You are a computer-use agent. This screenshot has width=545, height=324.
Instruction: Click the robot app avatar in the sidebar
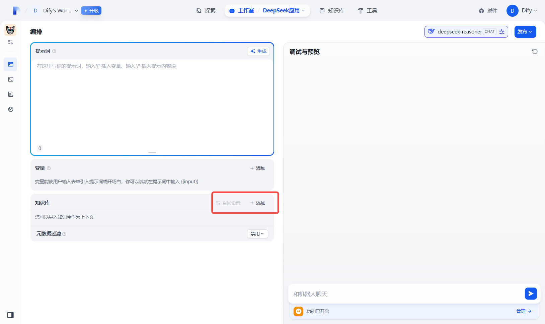(10, 30)
